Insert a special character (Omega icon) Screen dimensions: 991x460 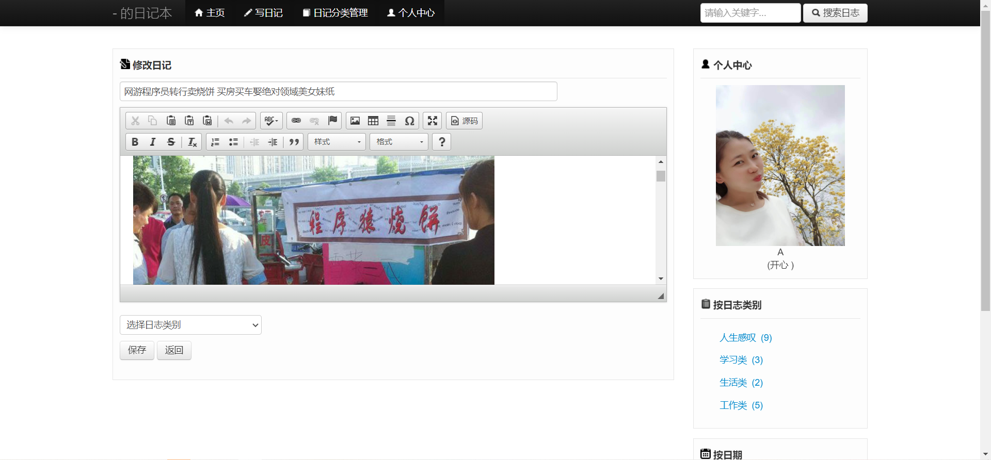pos(409,121)
